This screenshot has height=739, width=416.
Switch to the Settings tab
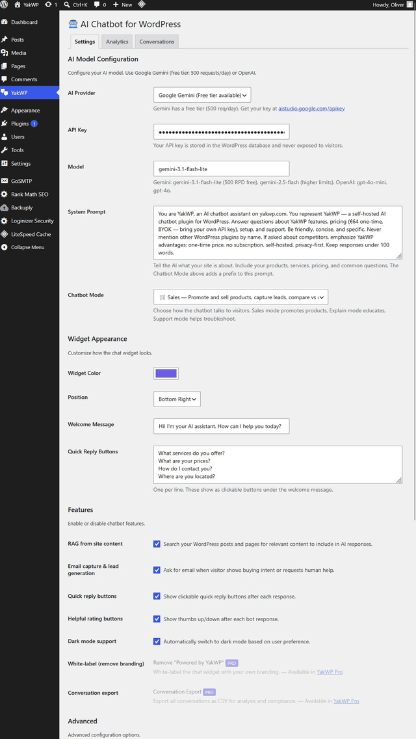84,42
